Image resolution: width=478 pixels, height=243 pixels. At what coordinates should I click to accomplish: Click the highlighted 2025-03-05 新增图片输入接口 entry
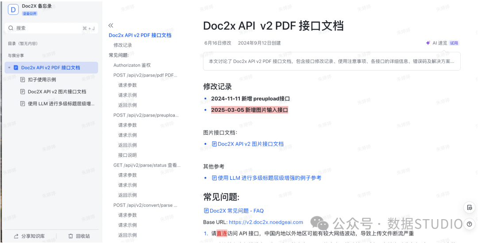(x=249, y=110)
